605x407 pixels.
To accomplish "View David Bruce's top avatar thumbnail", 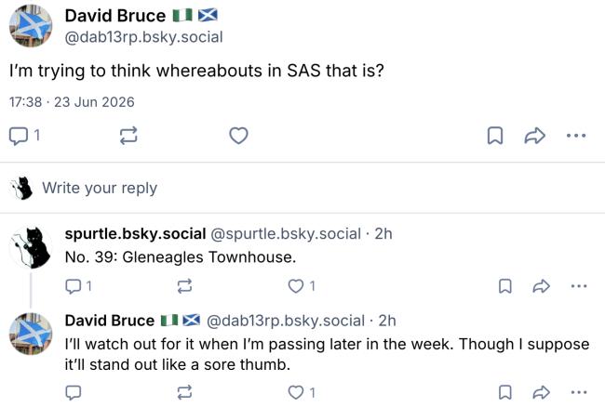I will coord(31,26).
